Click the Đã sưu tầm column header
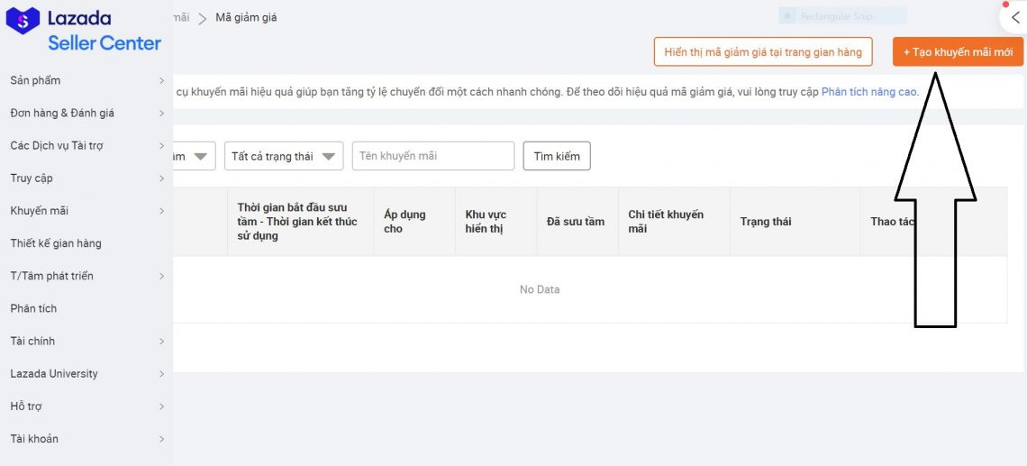 tap(576, 222)
